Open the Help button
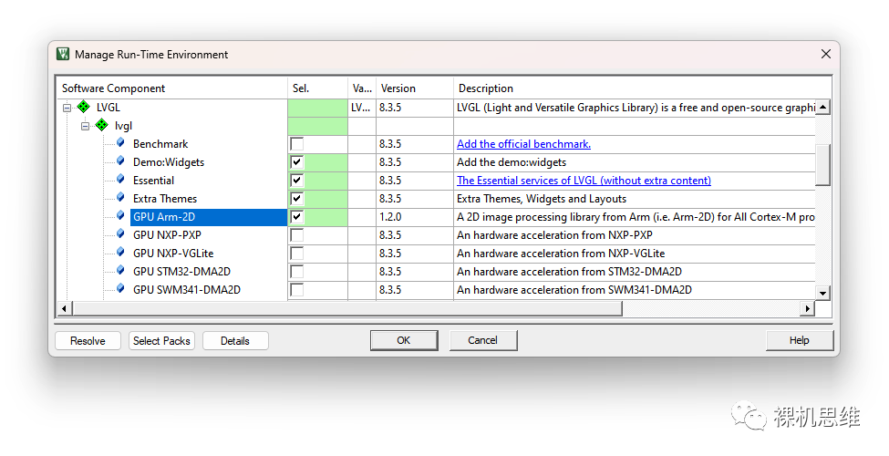The height and width of the screenshot is (456, 889). click(800, 340)
